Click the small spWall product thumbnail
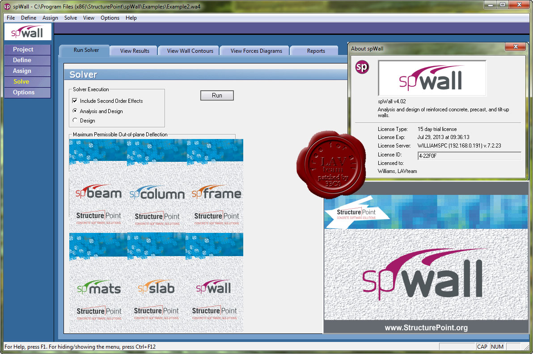Screen dimensions: 533x354 pyautogui.click(x=214, y=282)
